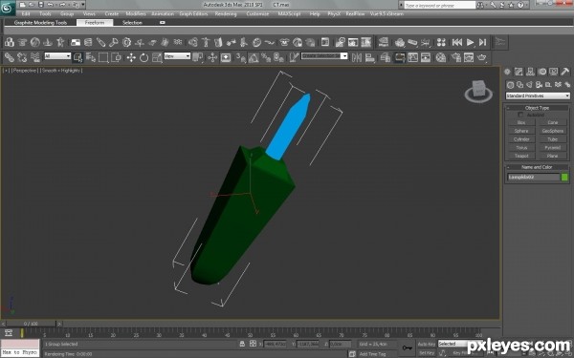Open the Material Editor
Screen dimensions: 574x358
coord(441,57)
